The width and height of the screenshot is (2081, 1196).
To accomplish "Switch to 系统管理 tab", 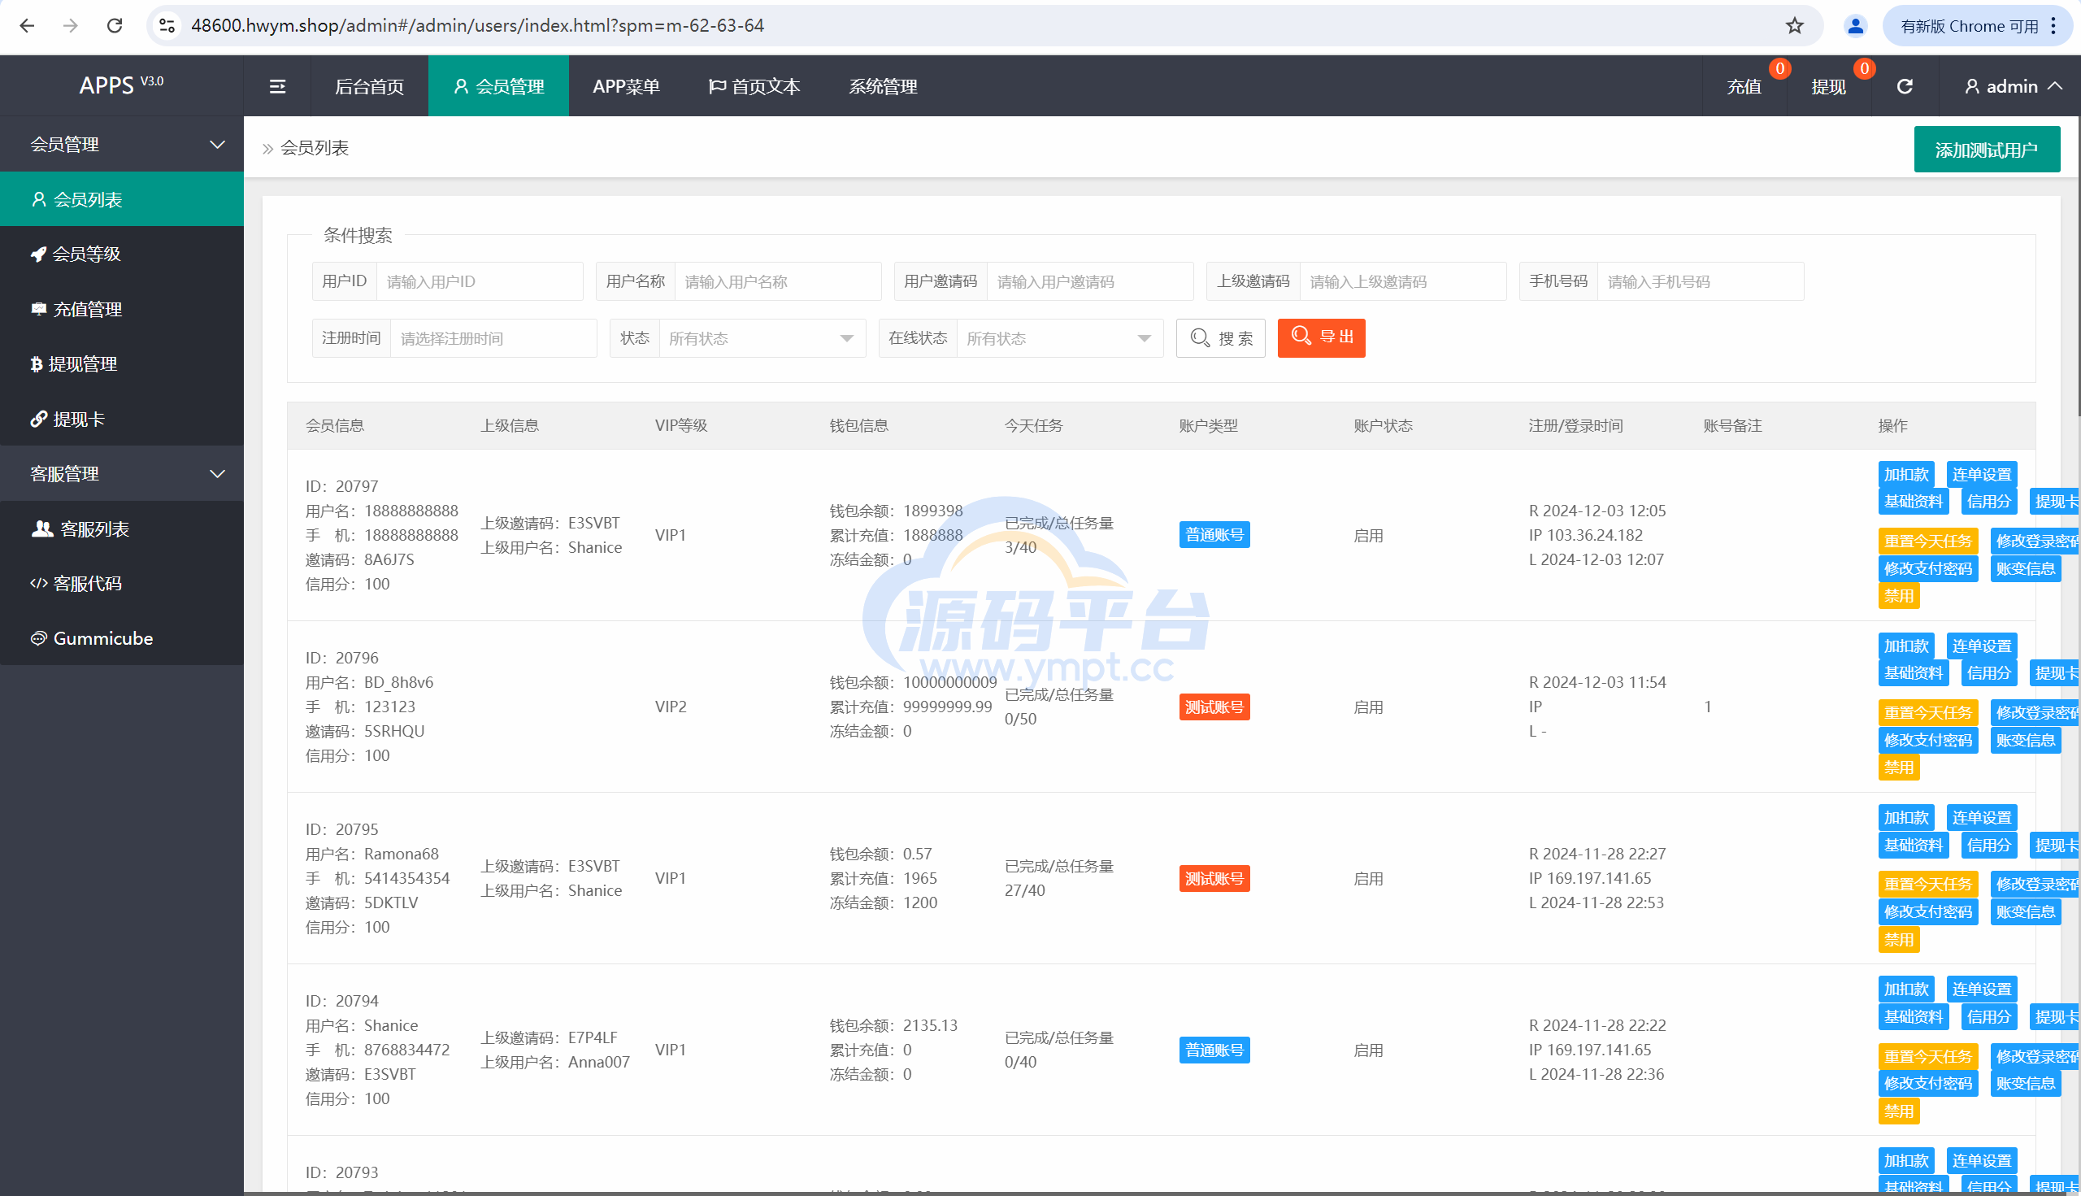I will 883,86.
